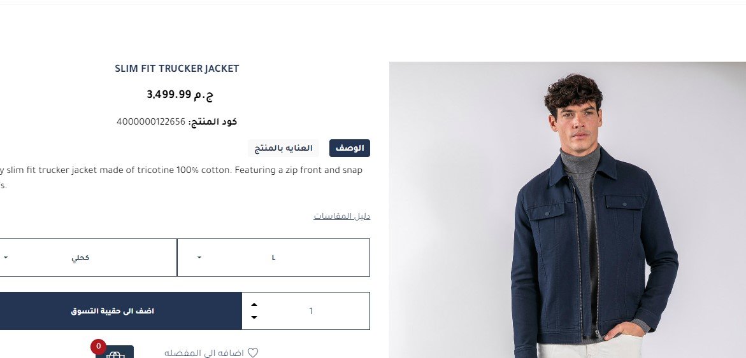Click the اضافه الى المفضله text link
746x358 pixels.
pyautogui.click(x=204, y=353)
